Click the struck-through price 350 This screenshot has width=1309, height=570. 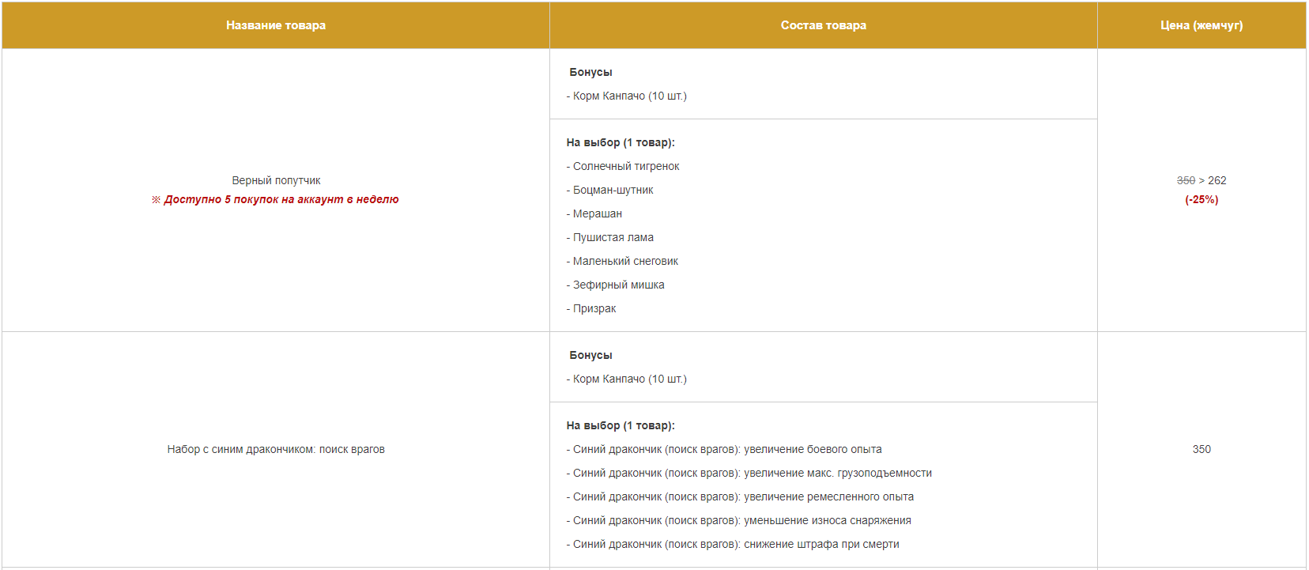1186,180
